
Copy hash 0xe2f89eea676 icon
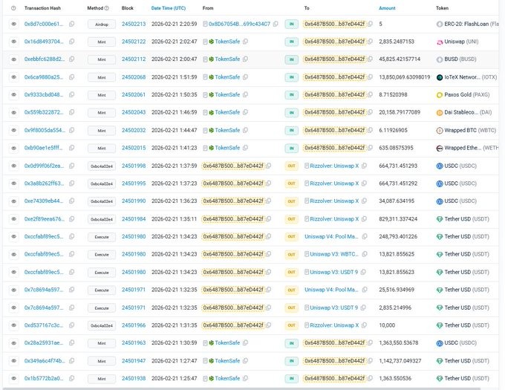pos(71,218)
